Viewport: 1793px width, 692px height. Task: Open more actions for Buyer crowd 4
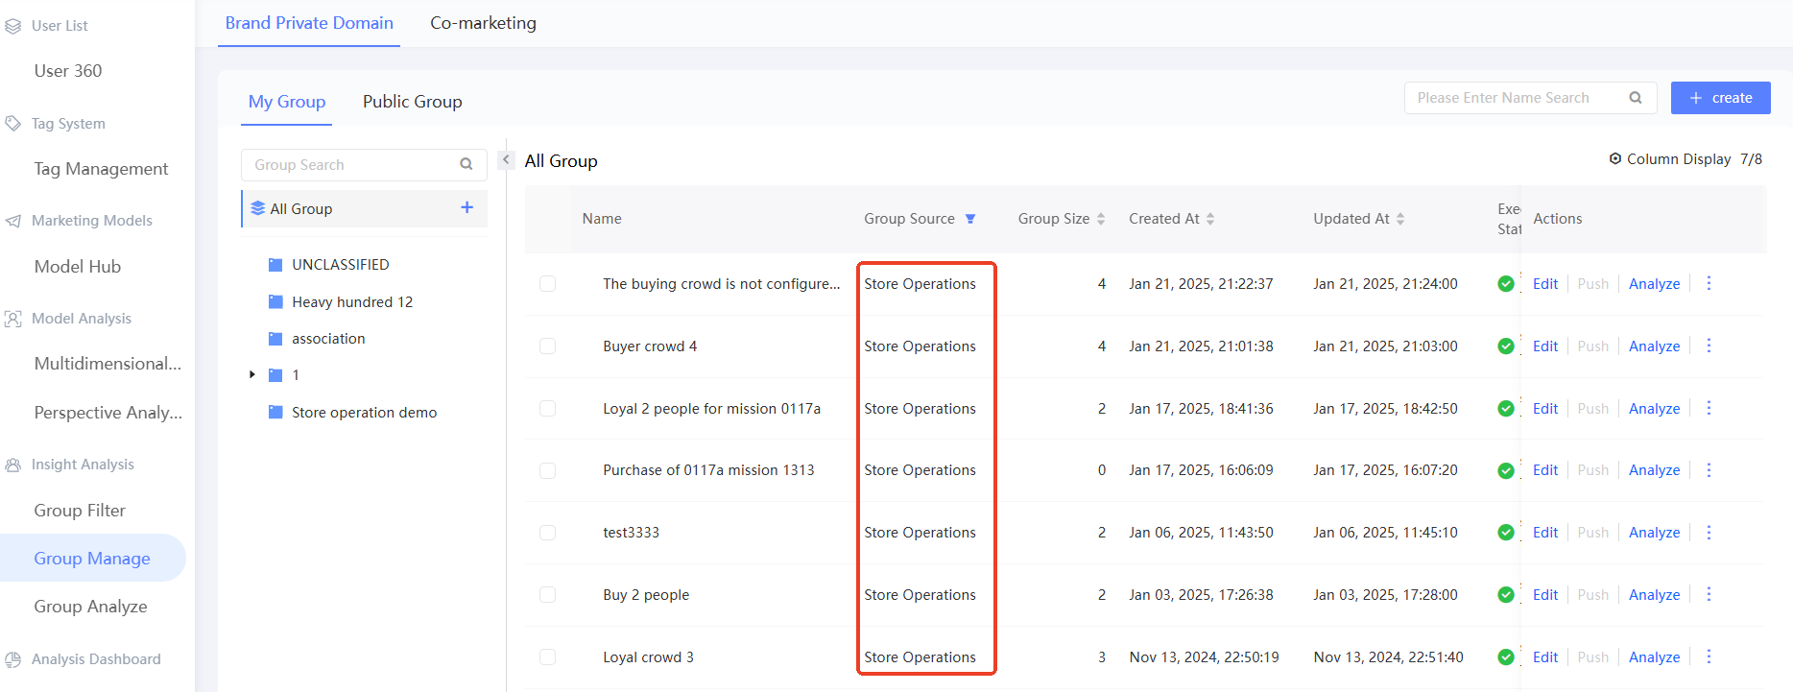coord(1709,346)
